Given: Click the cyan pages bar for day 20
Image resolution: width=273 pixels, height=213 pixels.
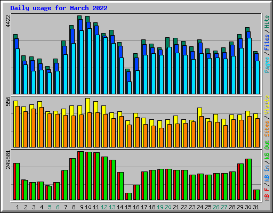Looking at the screenshot, I should point(170,70).
